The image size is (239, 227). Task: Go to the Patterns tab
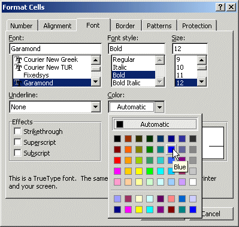tap(159, 26)
